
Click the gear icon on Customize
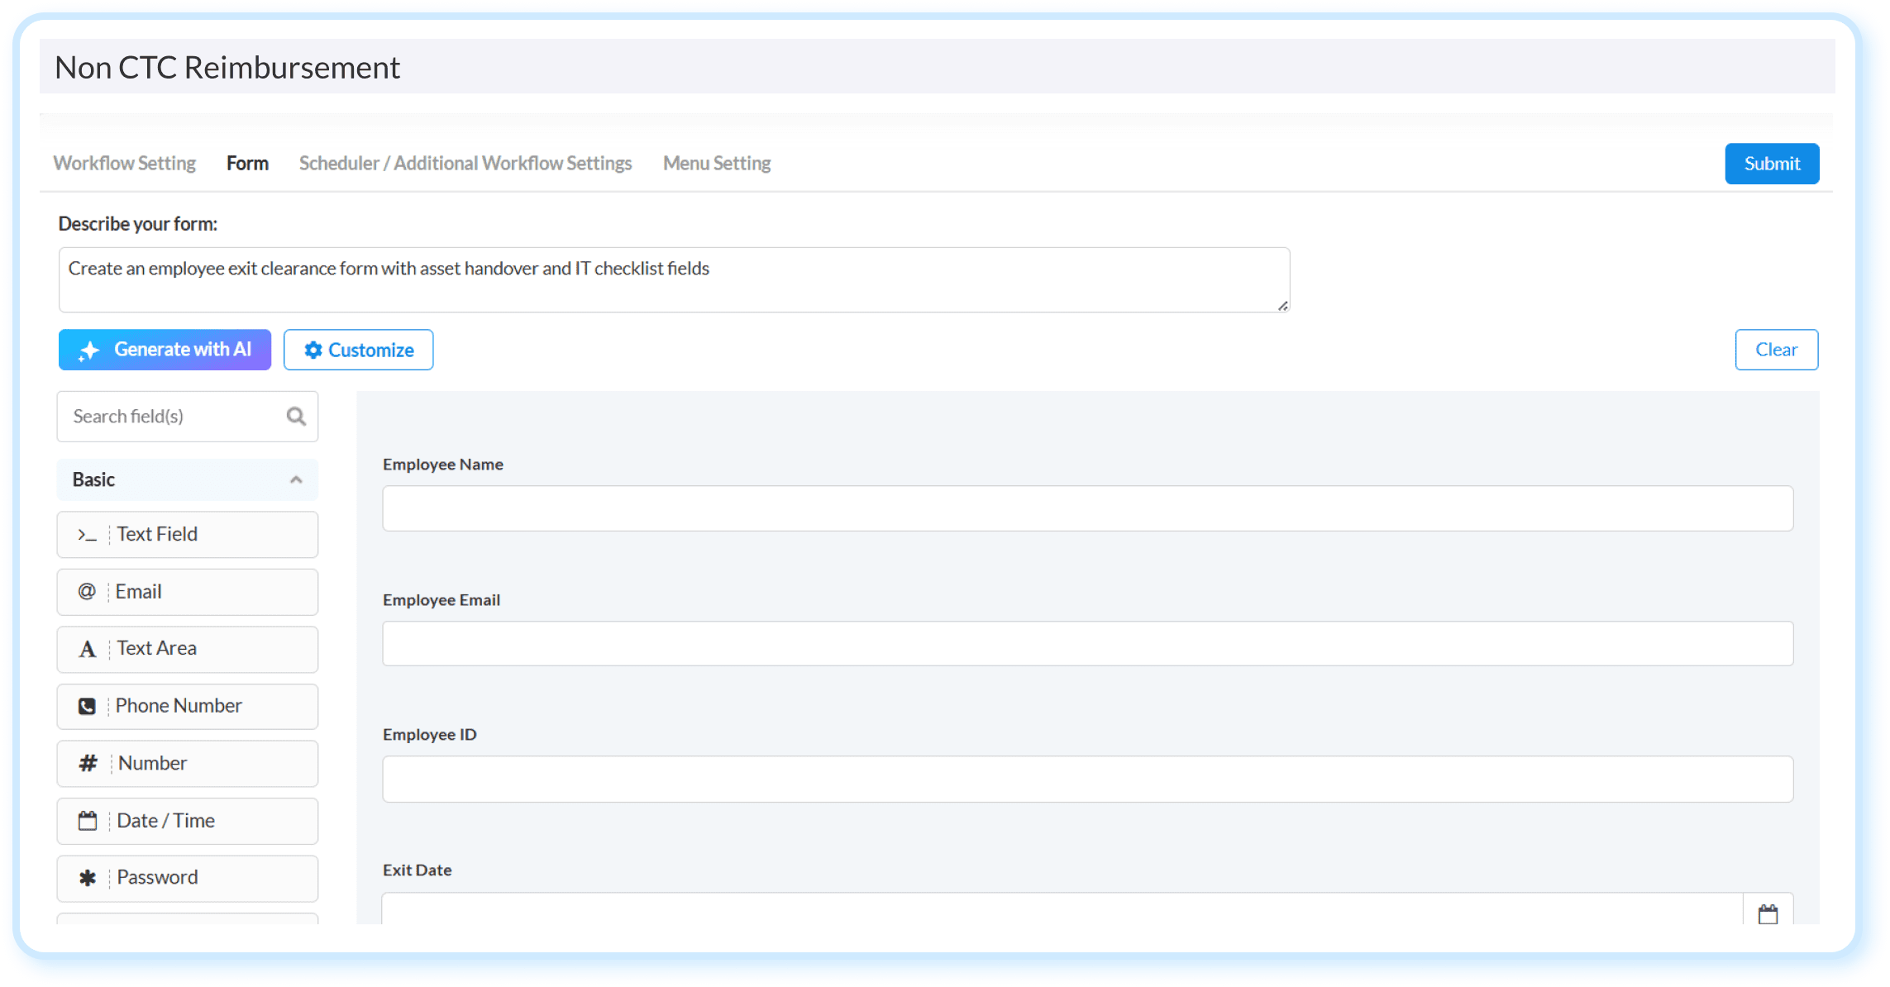click(313, 350)
